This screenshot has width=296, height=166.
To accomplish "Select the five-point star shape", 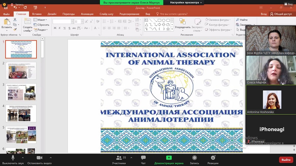I will [x=168, y=29].
